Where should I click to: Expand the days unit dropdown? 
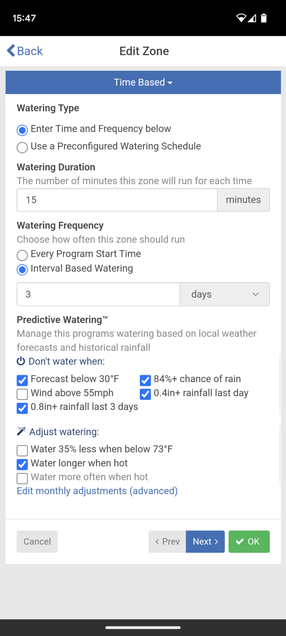225,294
